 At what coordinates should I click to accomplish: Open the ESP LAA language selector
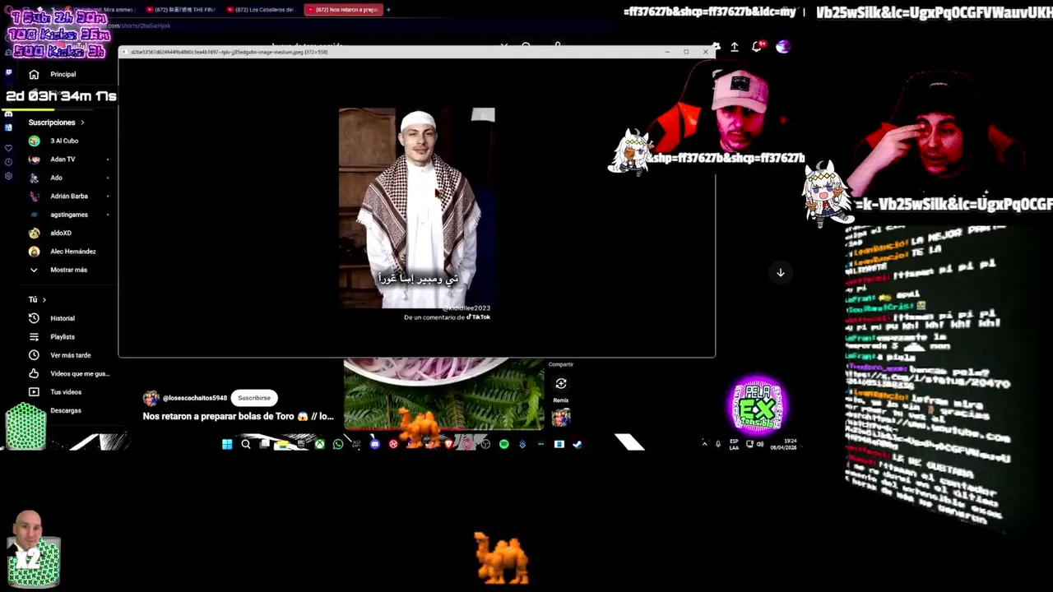[734, 444]
